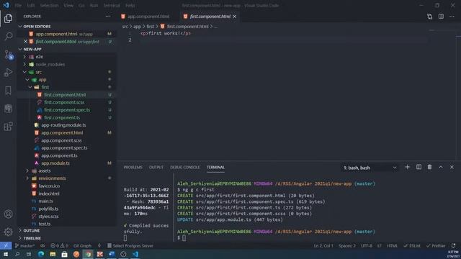Image resolution: width=461 pixels, height=259 pixels.
Task: Split the editor to the right
Action: click(x=441, y=17)
